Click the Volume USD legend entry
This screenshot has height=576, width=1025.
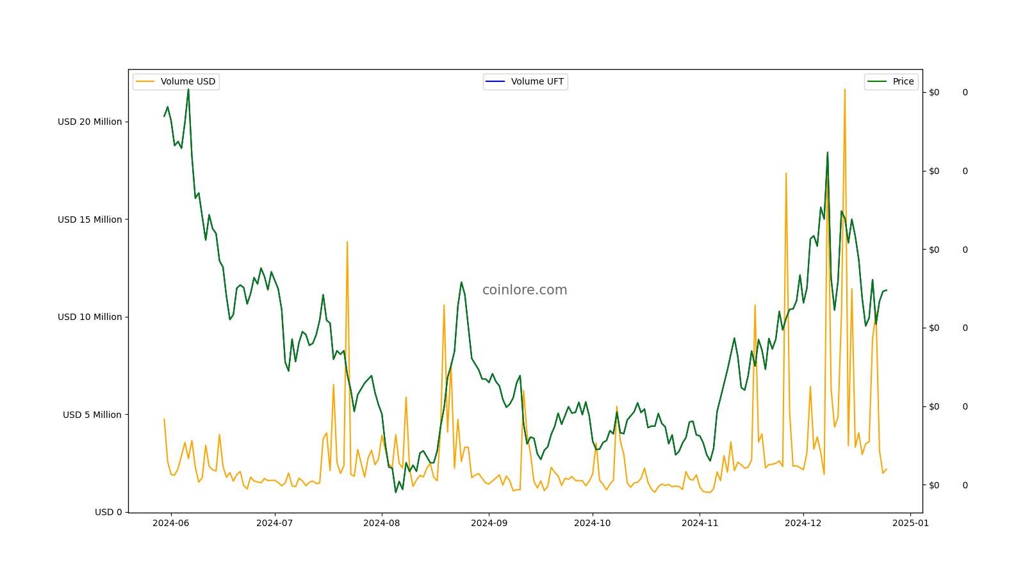[x=176, y=81]
